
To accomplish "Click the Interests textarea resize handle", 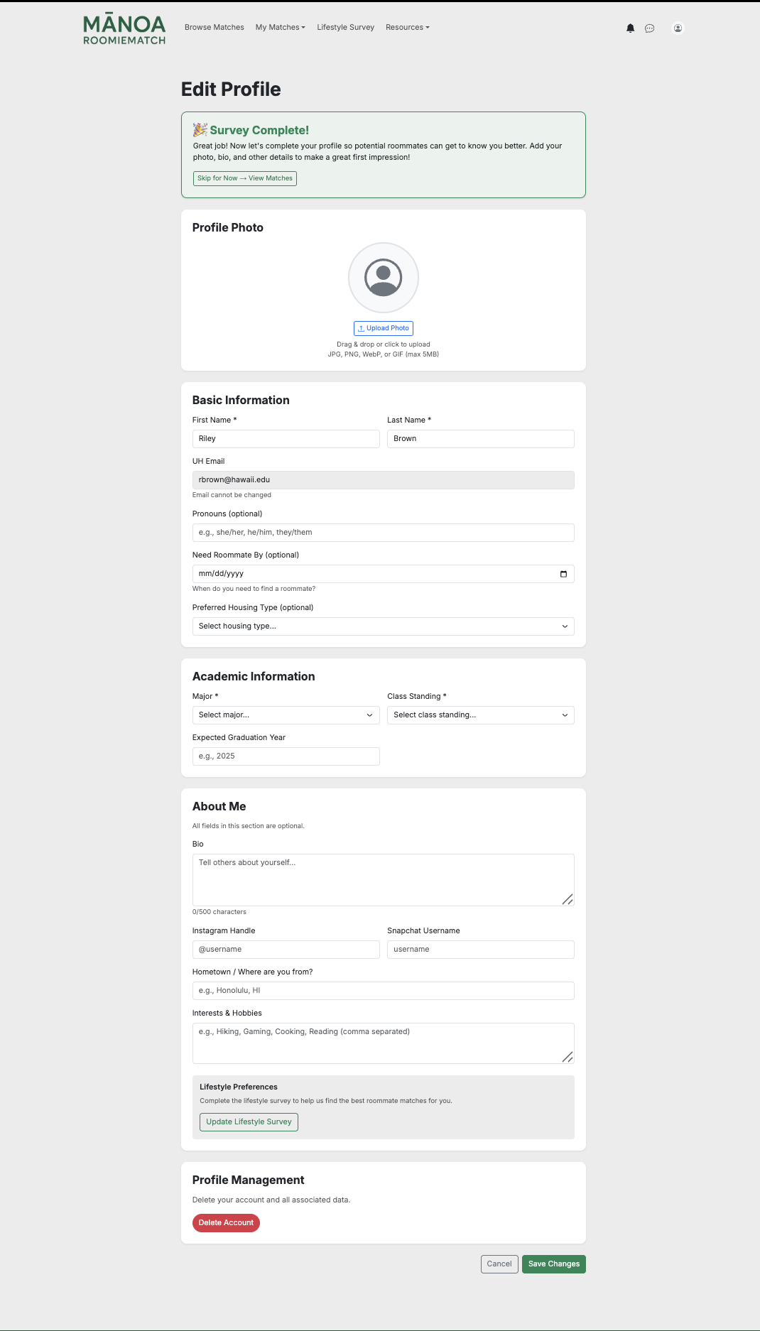I will tap(568, 1057).
